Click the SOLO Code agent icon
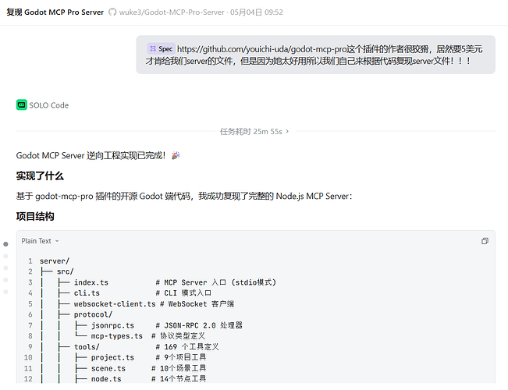 pos(22,105)
